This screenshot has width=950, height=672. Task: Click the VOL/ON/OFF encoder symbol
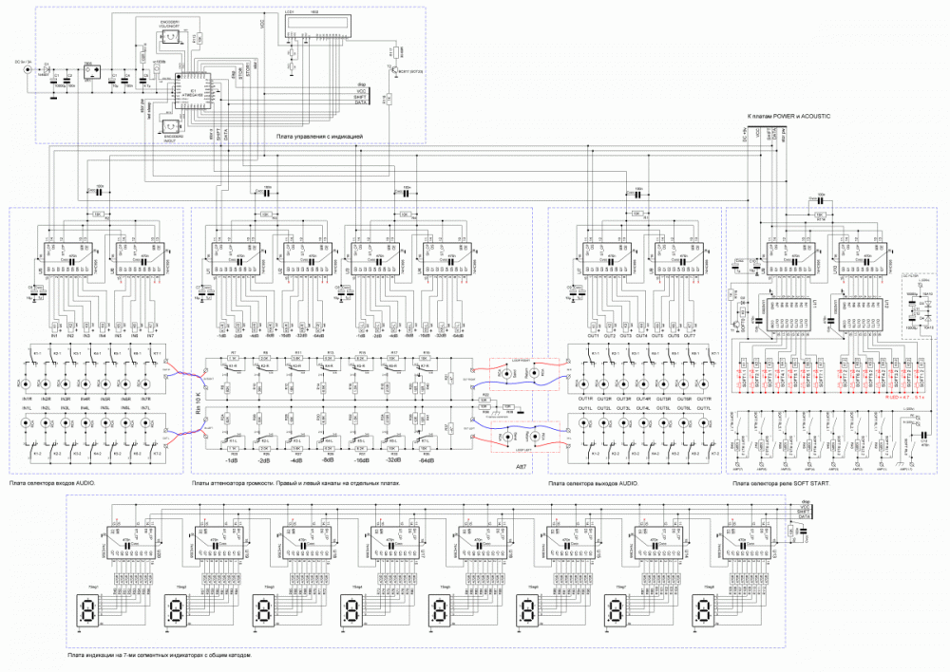pyautogui.click(x=171, y=37)
